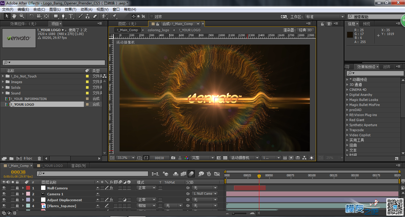Hide the Camera 1 layer with eye icon

click(x=4, y=194)
